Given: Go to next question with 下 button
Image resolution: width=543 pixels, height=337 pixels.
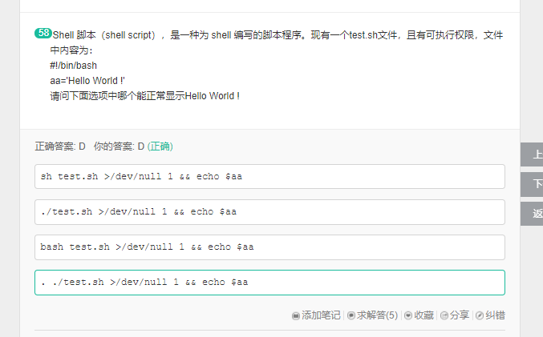Looking at the screenshot, I should tap(532, 184).
